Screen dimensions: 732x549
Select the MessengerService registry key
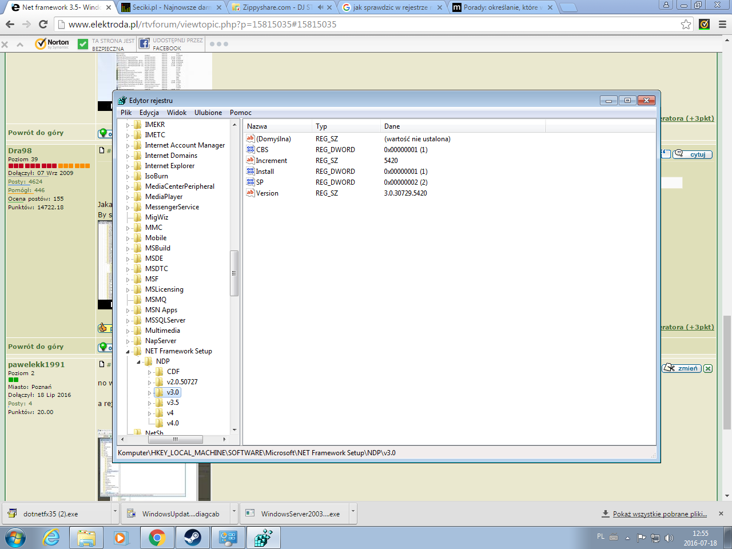[x=172, y=207]
